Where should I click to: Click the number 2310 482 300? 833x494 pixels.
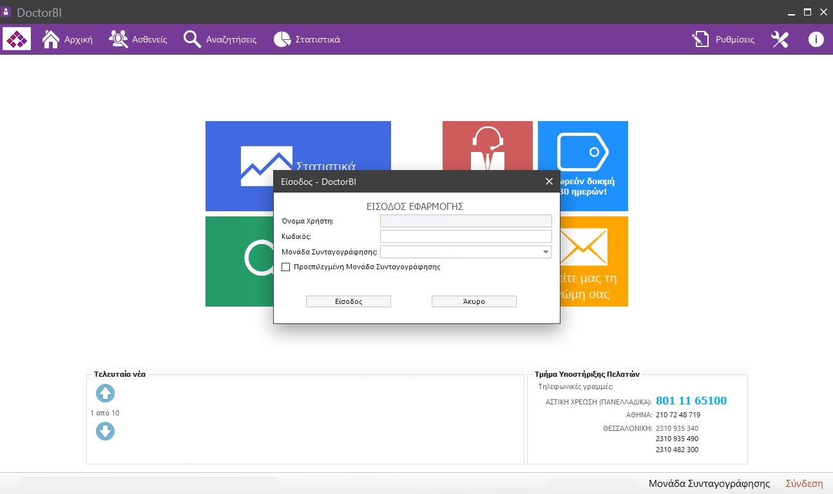pos(677,450)
